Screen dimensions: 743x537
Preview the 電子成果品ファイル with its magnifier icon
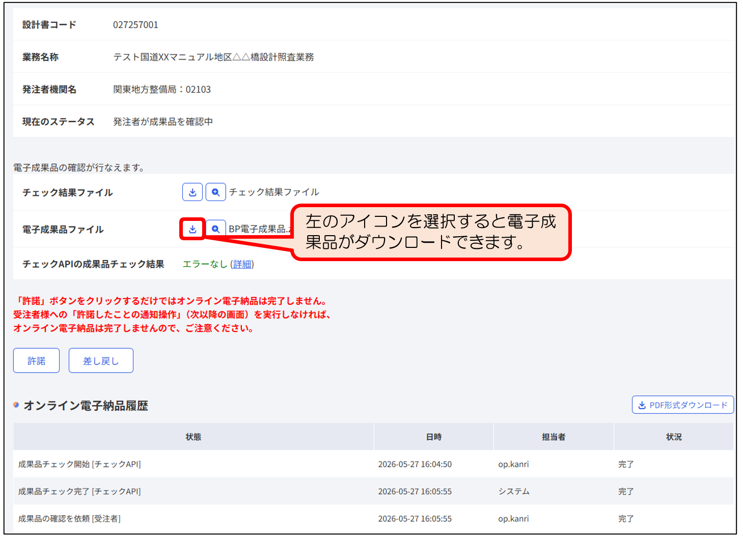pos(216,229)
